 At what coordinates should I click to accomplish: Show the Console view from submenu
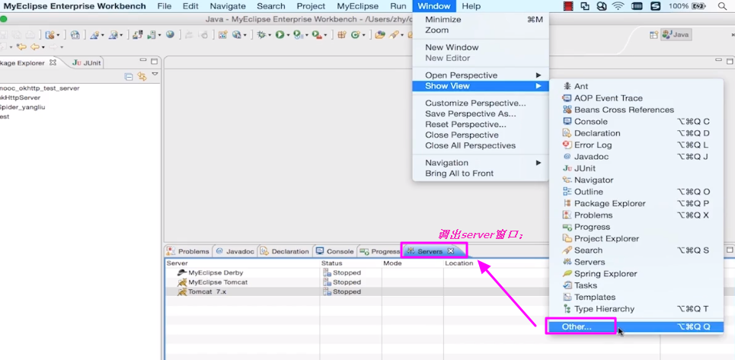point(637,121)
